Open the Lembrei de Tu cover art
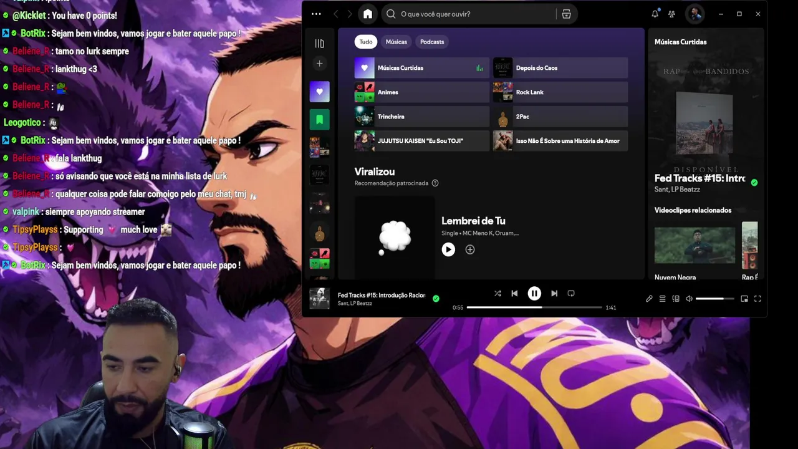The height and width of the screenshot is (449, 798). click(395, 238)
